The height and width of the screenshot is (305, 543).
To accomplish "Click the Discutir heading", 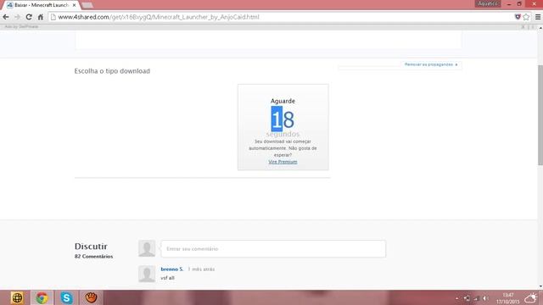I will 91,247.
